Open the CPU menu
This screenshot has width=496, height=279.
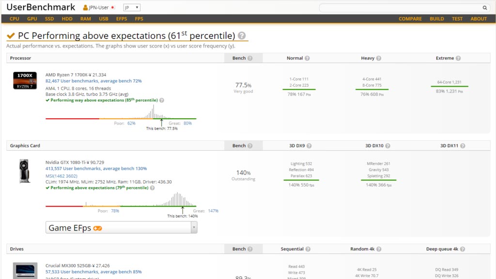point(14,19)
